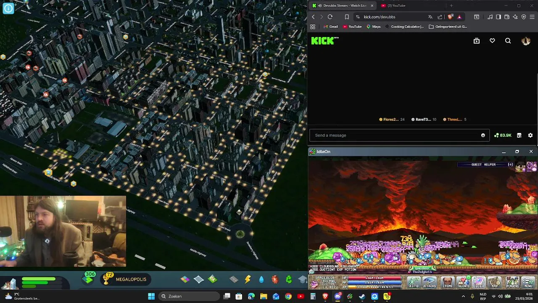This screenshot has width=538, height=303.
Task: Open the IdleOn Codex book
Action: tap(479, 282)
